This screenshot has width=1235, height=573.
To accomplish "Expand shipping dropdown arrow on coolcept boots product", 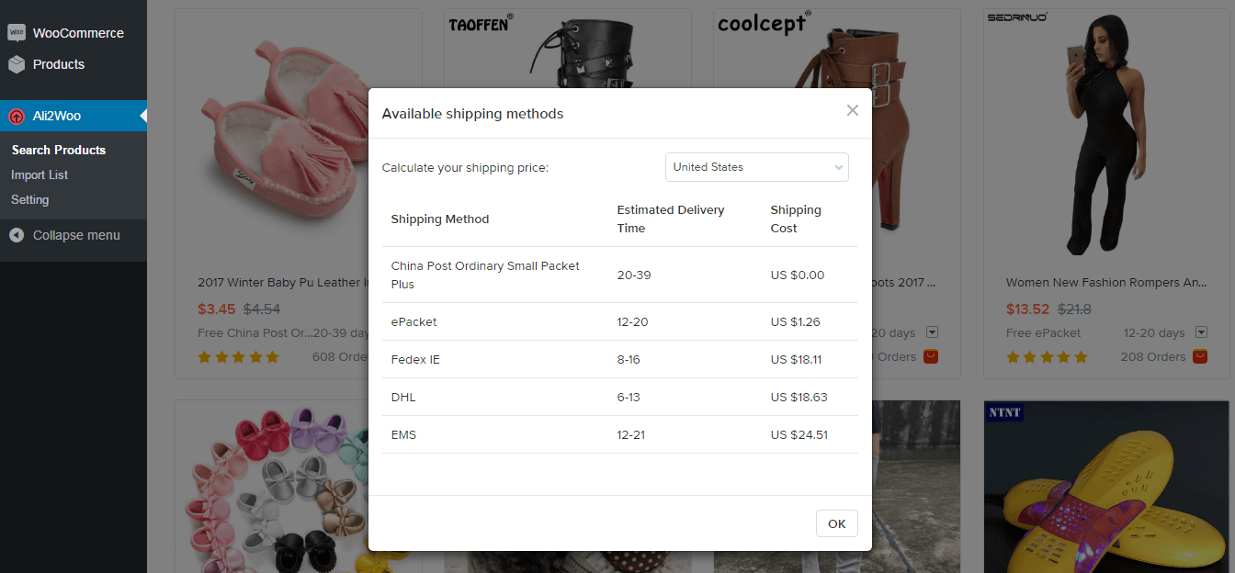I will [932, 332].
